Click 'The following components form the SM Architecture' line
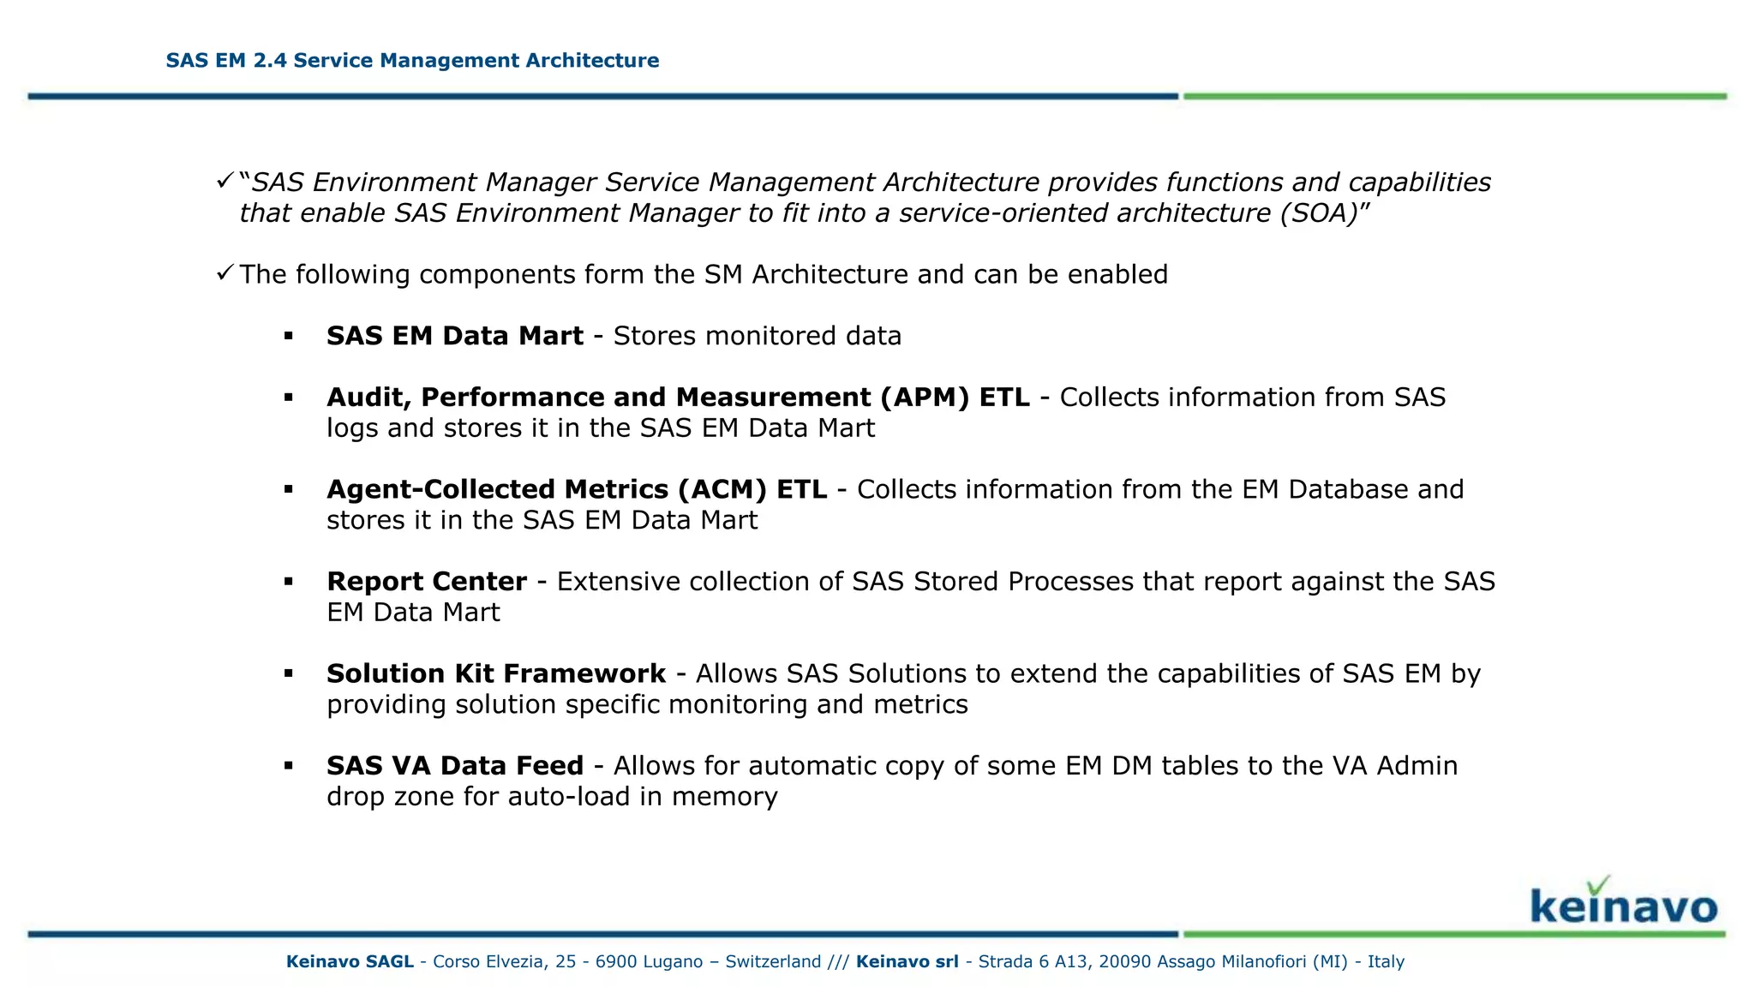This screenshot has height=987, width=1755. pyautogui.click(x=704, y=274)
